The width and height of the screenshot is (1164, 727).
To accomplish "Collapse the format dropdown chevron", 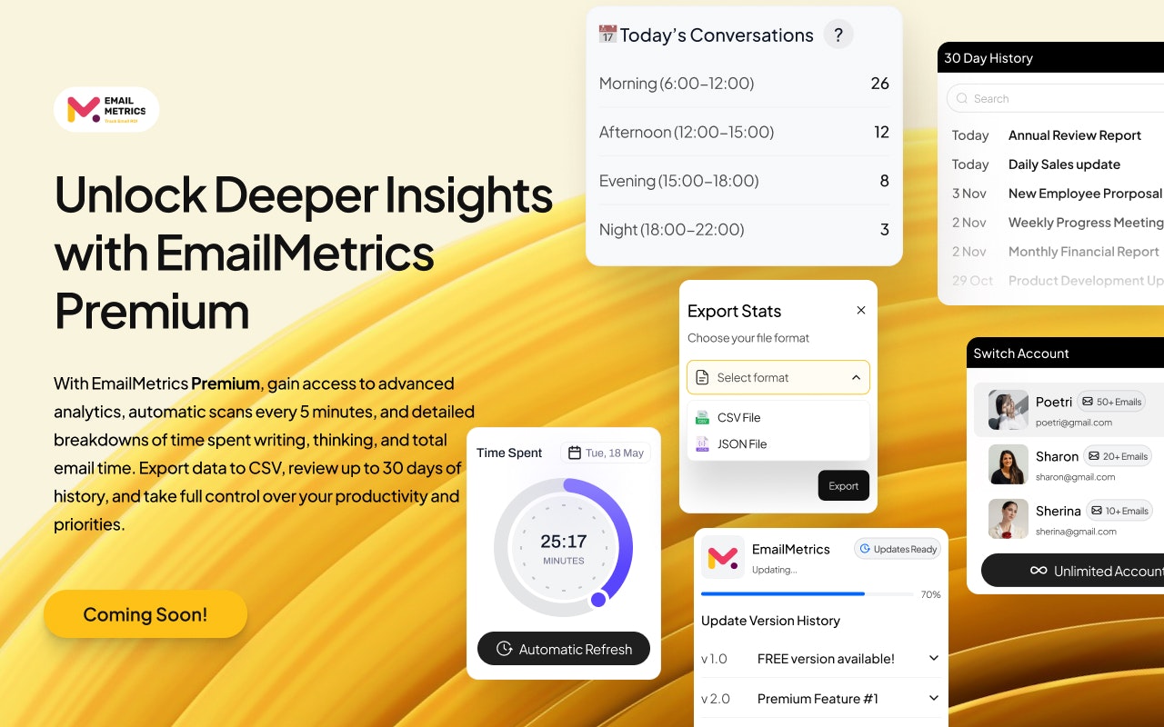I will click(x=856, y=377).
